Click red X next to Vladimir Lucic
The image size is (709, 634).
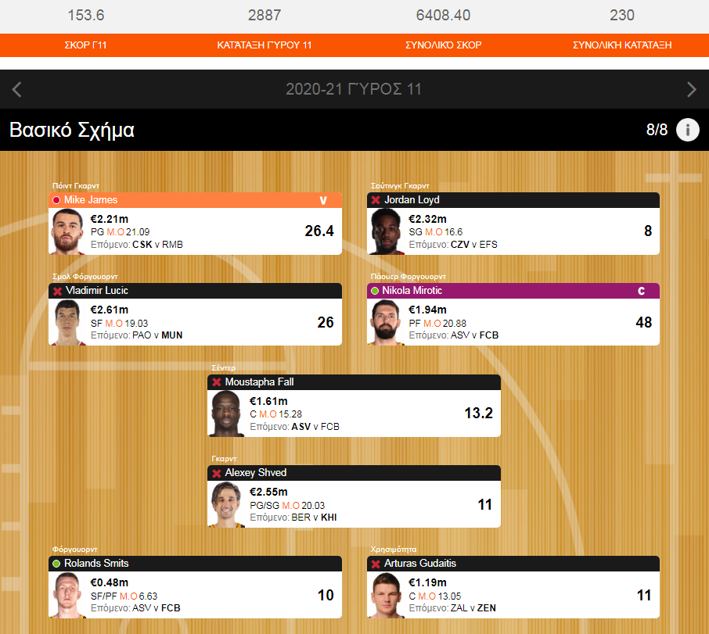pos(57,292)
